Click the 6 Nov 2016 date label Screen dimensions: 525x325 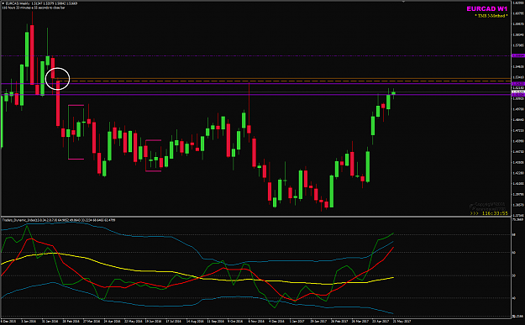point(256,322)
